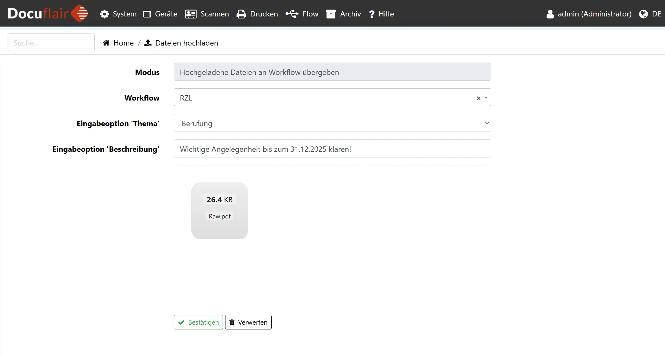Expand the Workflow dropdown arrow

click(486, 98)
